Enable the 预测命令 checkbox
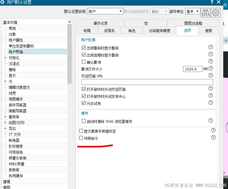Screen dimensions: 228x189 click(81, 138)
